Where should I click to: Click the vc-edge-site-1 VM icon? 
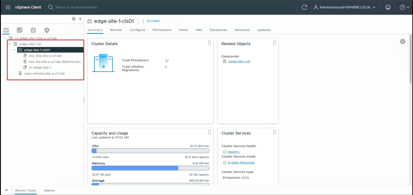pos(25,68)
